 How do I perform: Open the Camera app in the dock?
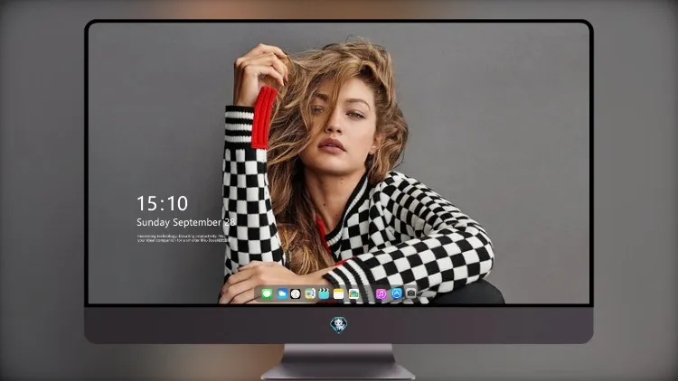tap(410, 293)
